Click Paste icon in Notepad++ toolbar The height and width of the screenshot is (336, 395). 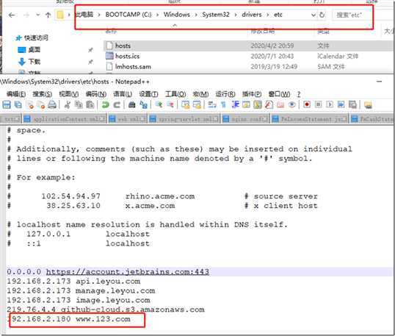[90, 104]
